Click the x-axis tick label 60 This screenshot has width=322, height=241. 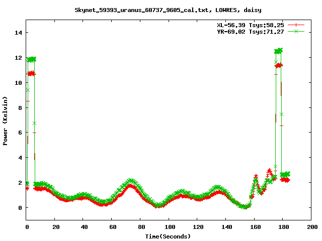tap(113, 227)
